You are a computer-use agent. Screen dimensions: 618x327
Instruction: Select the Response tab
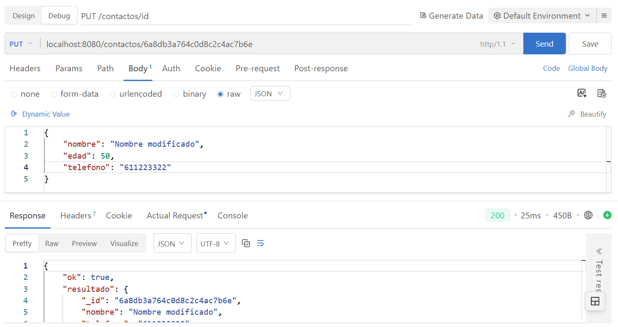(28, 215)
